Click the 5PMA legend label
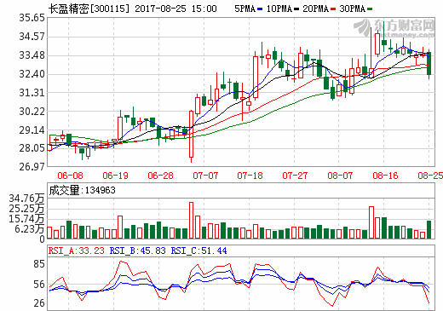Viewport: 443px width, 311px height. click(245, 9)
